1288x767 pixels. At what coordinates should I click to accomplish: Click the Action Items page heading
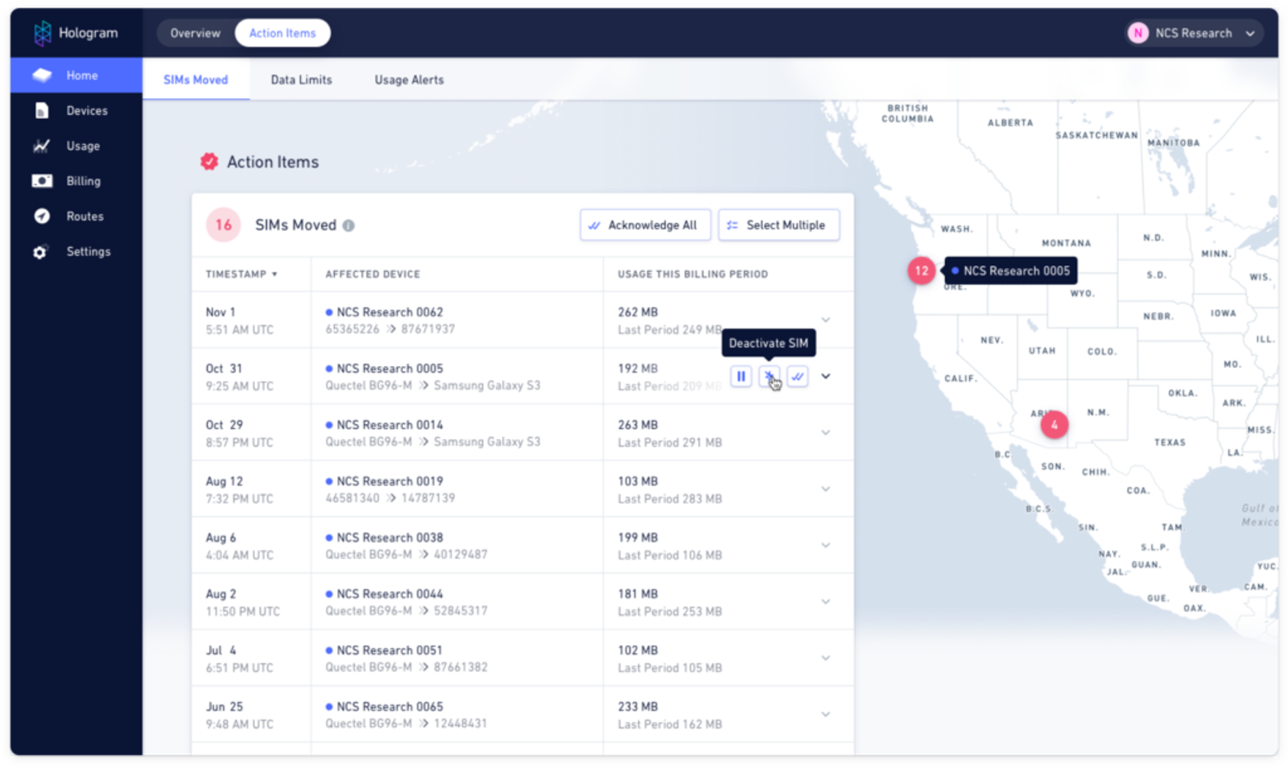(273, 162)
